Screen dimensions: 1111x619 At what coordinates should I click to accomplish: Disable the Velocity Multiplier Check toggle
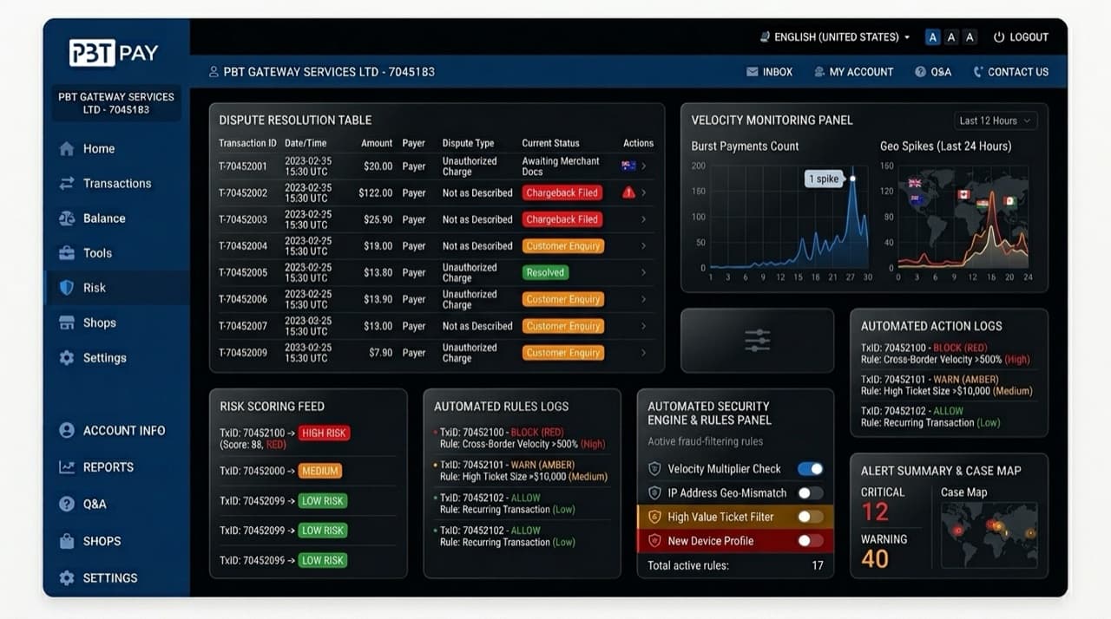(x=811, y=469)
